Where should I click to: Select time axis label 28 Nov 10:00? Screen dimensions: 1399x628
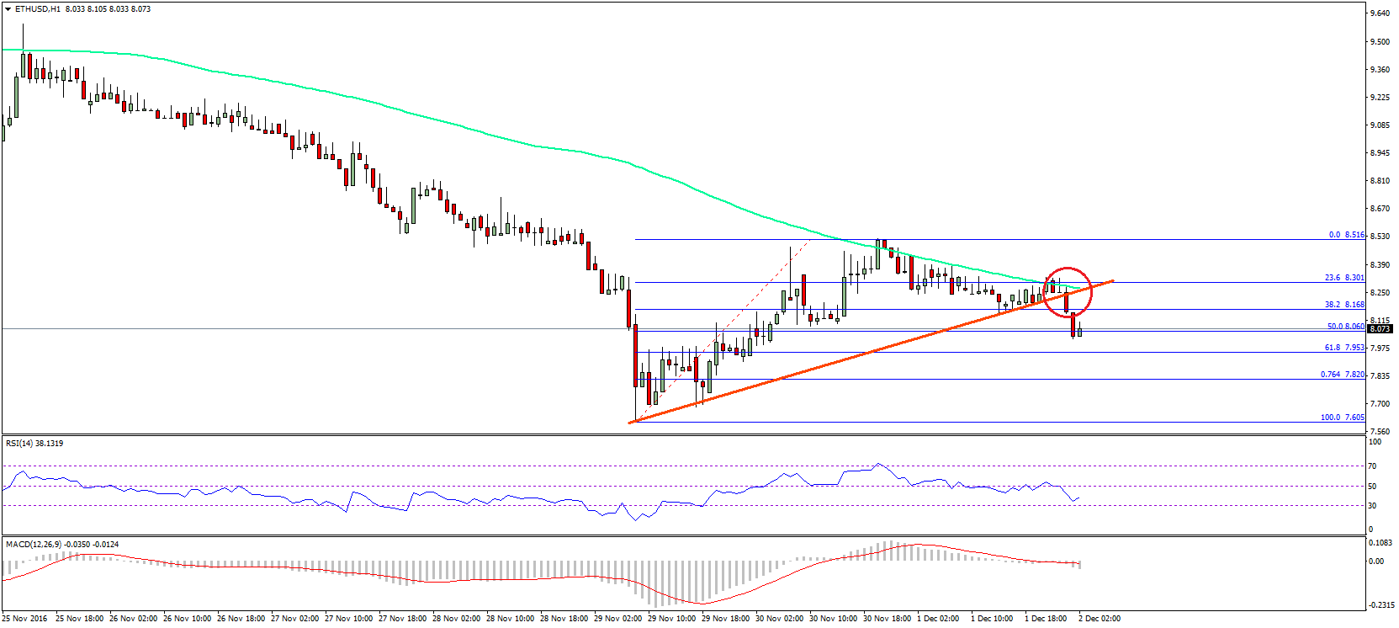click(x=510, y=619)
